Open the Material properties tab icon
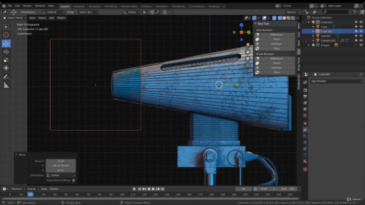Screen dimensions: 365x205 tap(305, 161)
